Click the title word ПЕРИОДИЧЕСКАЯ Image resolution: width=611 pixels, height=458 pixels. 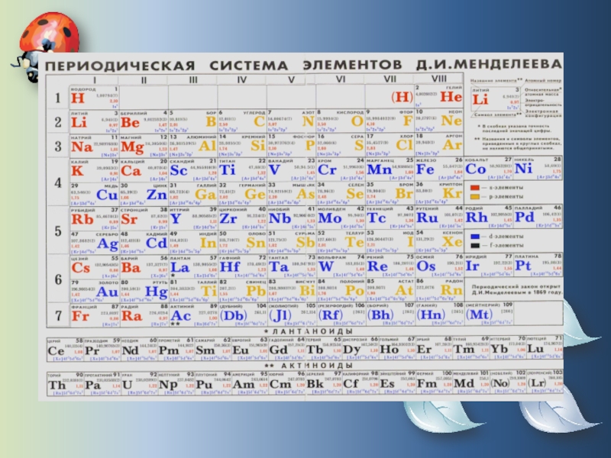tap(120, 66)
